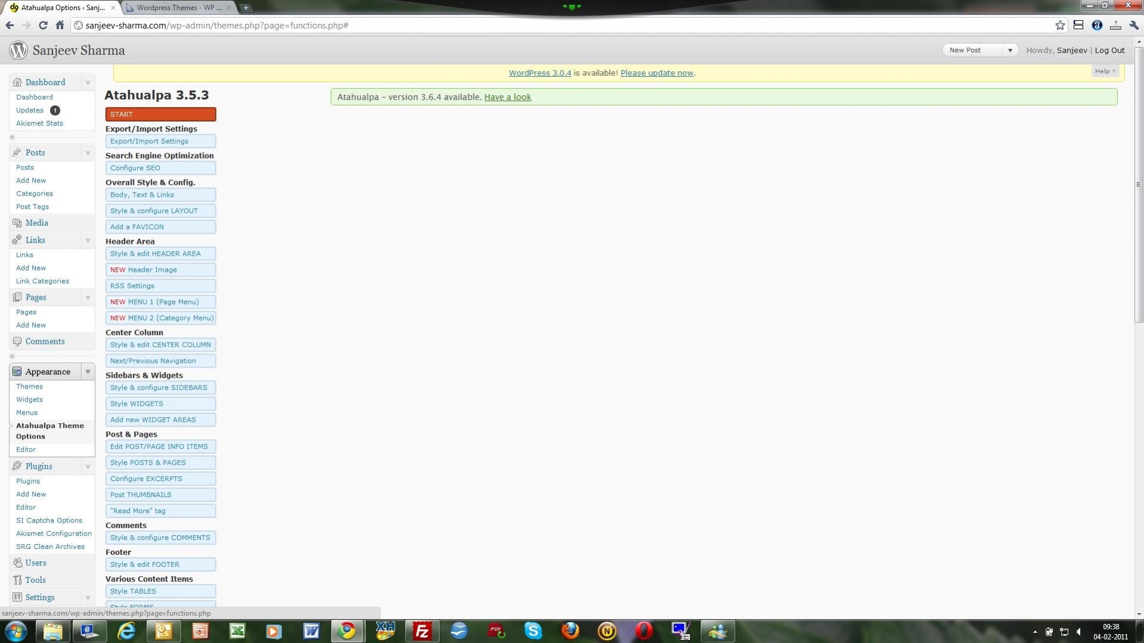
Task: Open New Post dropdown arrow
Action: point(1010,50)
